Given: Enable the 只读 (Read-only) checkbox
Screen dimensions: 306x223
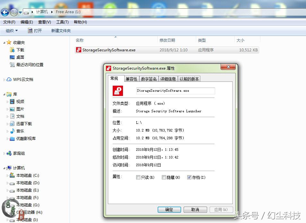Looking at the screenshot, I should point(138,177).
